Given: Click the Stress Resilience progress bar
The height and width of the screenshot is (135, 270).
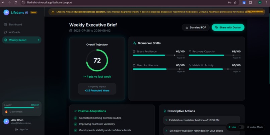Looking at the screenshot, I should [158, 55].
